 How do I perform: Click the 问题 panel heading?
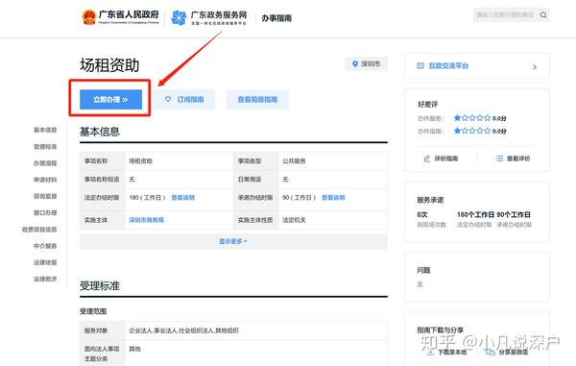(x=423, y=270)
